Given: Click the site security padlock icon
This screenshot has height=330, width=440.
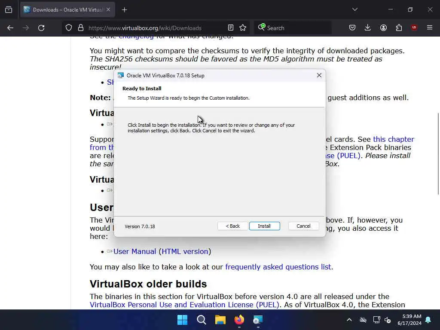Looking at the screenshot, I should coord(81,28).
